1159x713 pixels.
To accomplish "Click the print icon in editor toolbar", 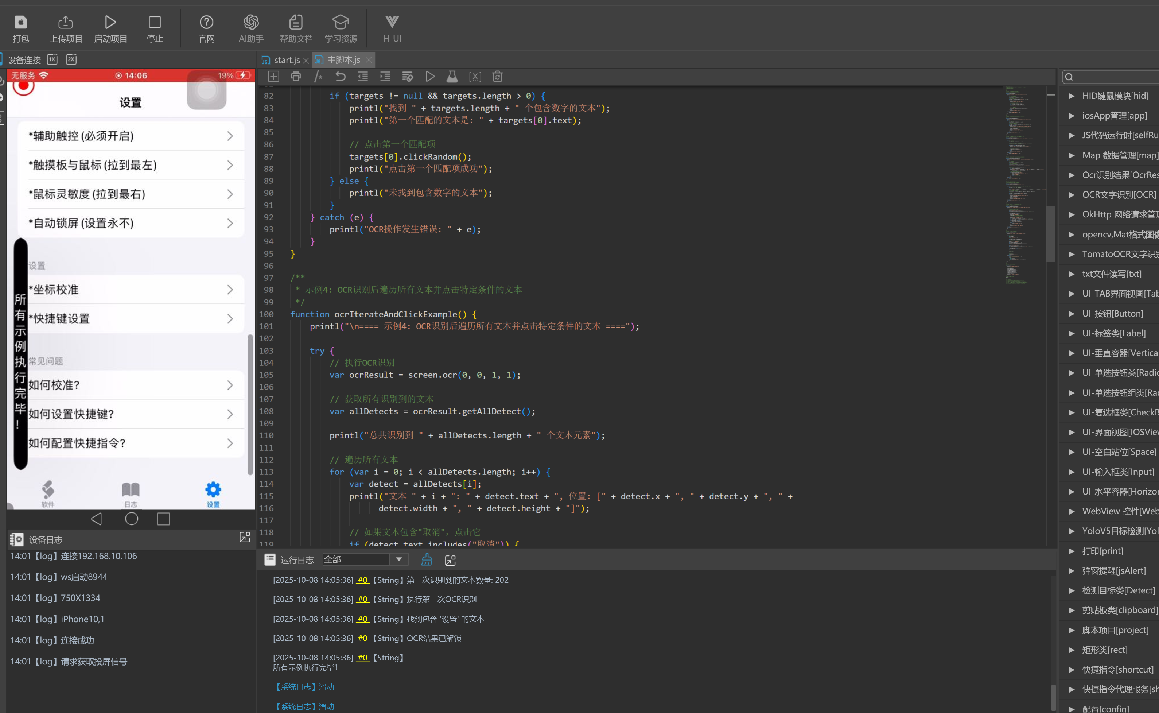I will tap(296, 76).
